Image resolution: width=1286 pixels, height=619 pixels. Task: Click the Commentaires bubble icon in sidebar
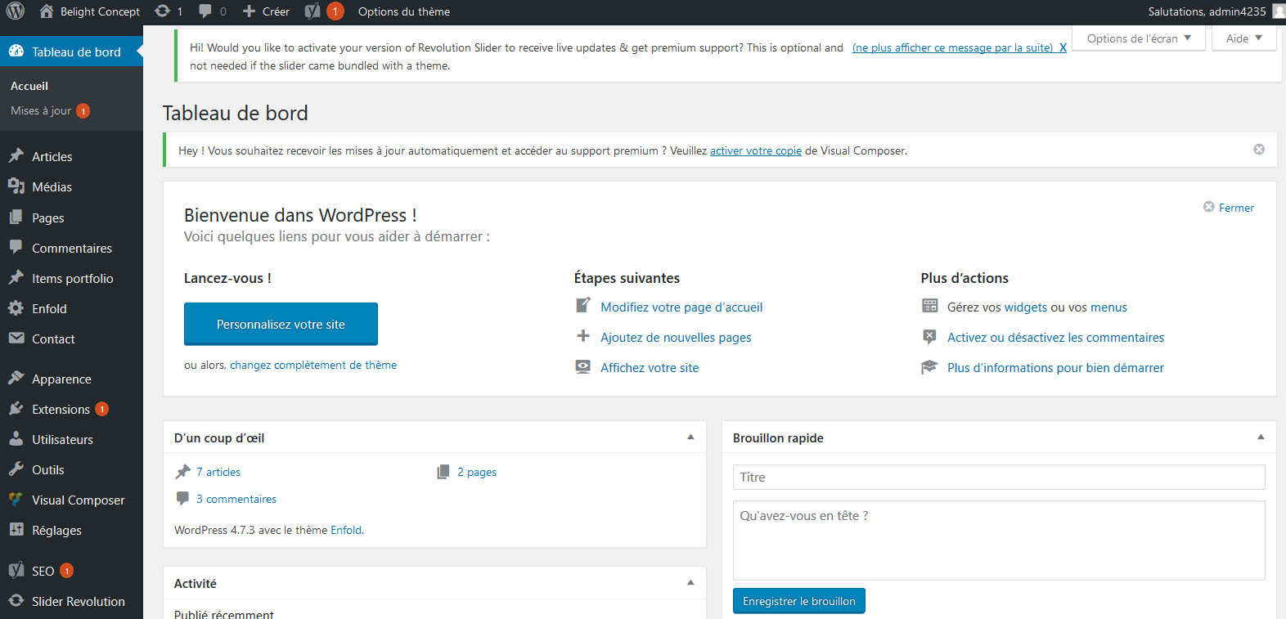pyautogui.click(x=16, y=247)
